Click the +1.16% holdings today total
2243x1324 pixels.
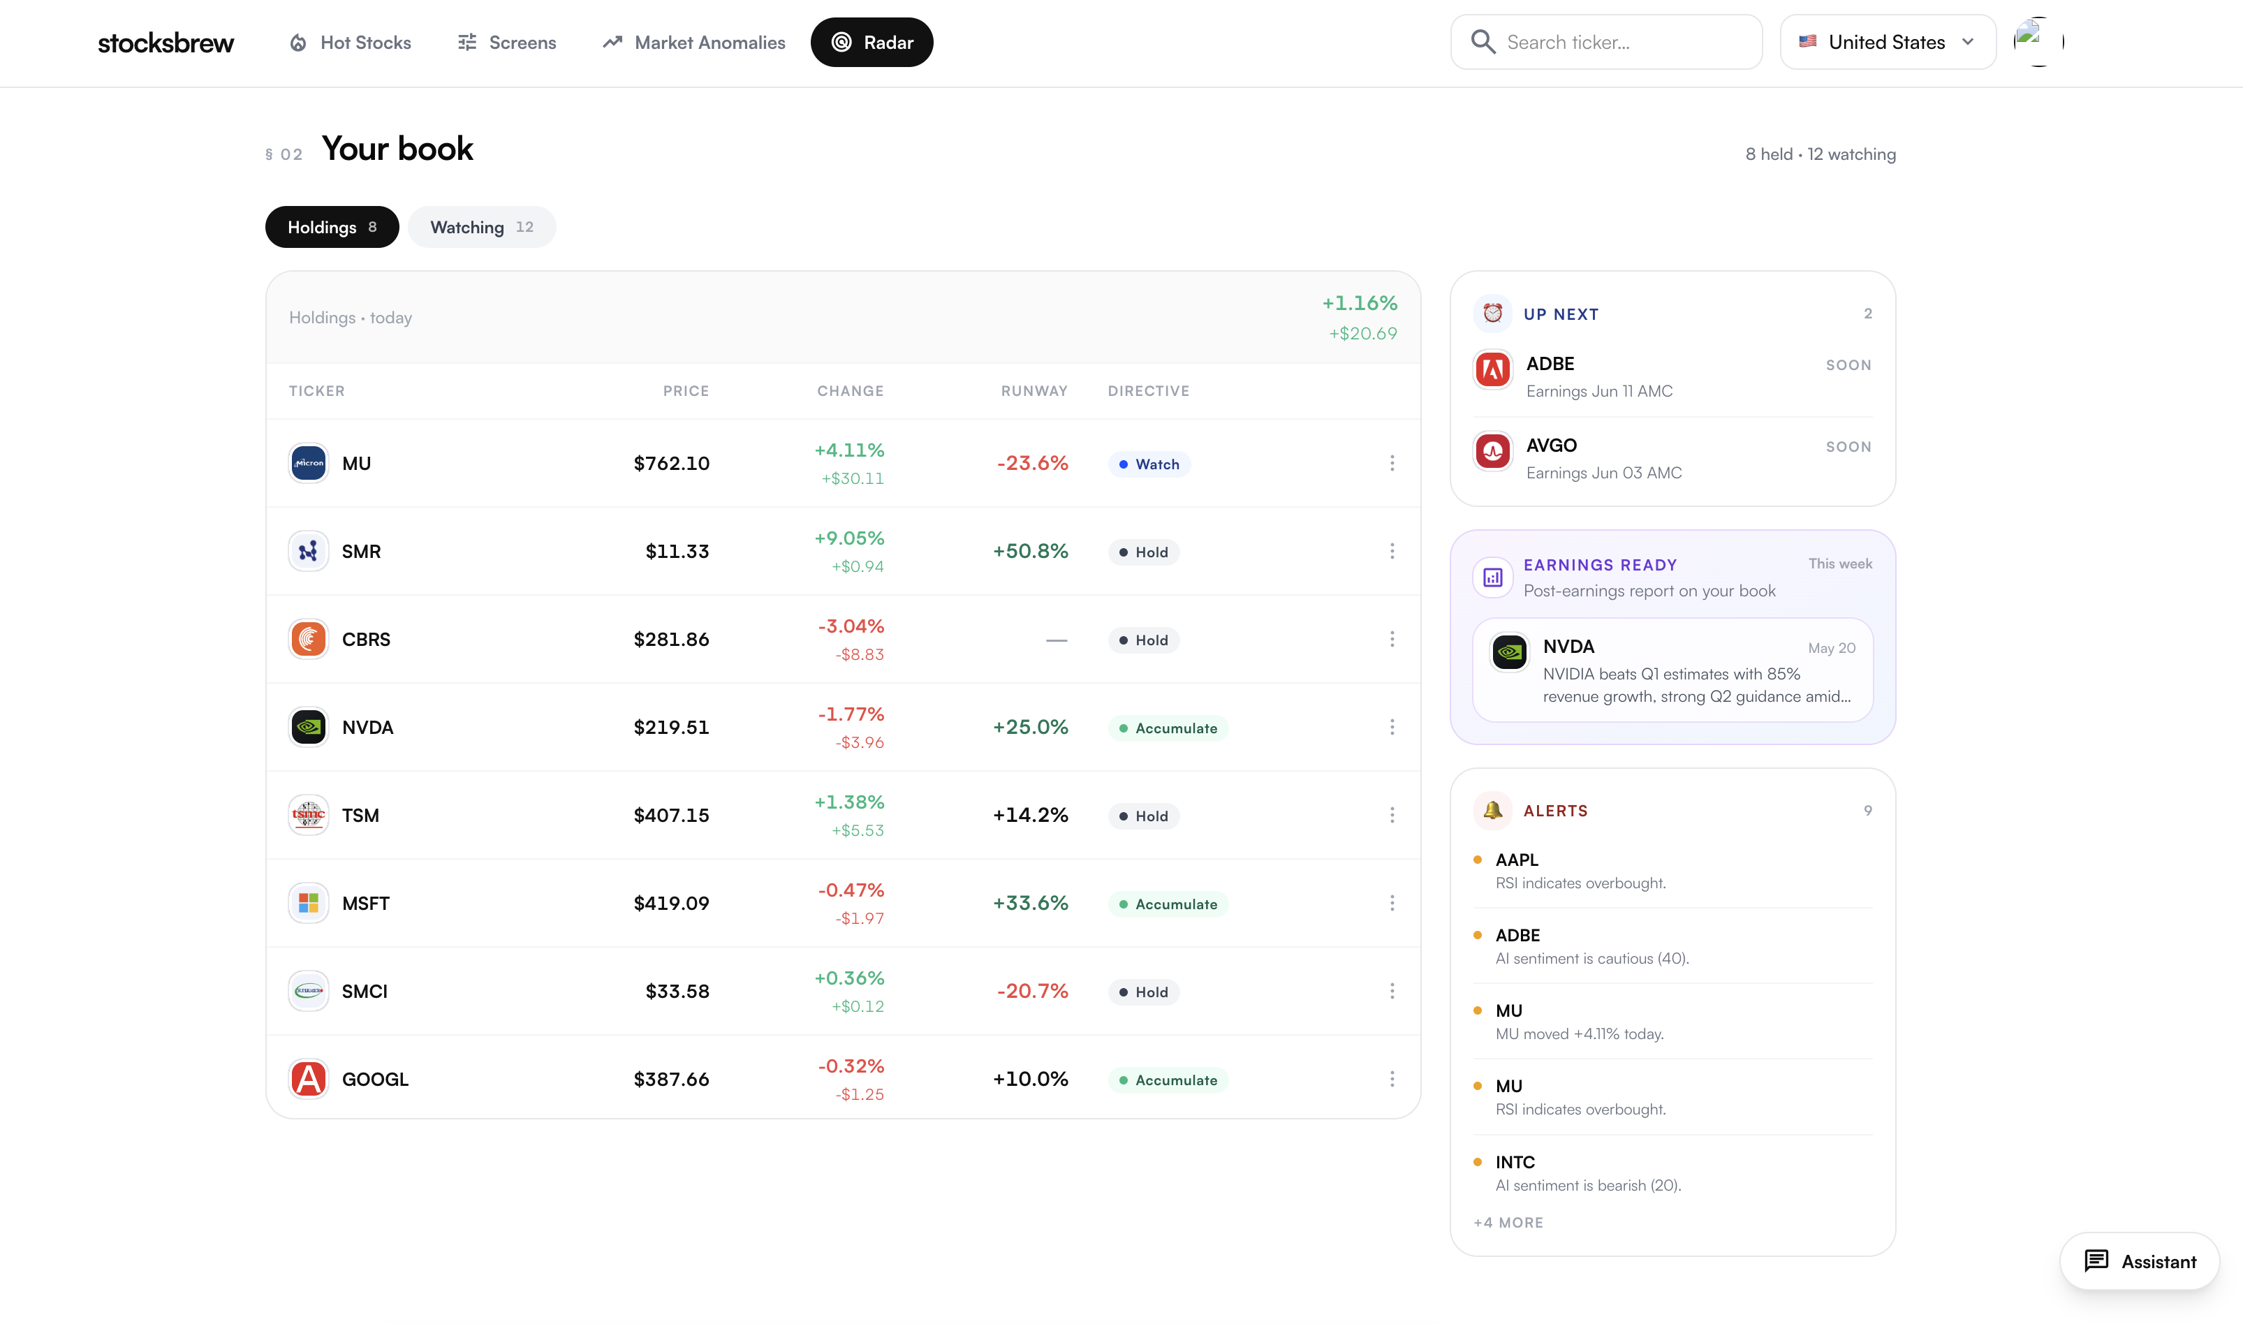point(1360,303)
